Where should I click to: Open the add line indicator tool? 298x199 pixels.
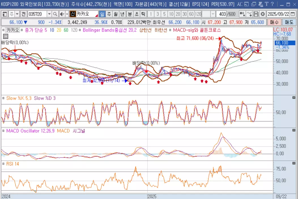[249, 14]
